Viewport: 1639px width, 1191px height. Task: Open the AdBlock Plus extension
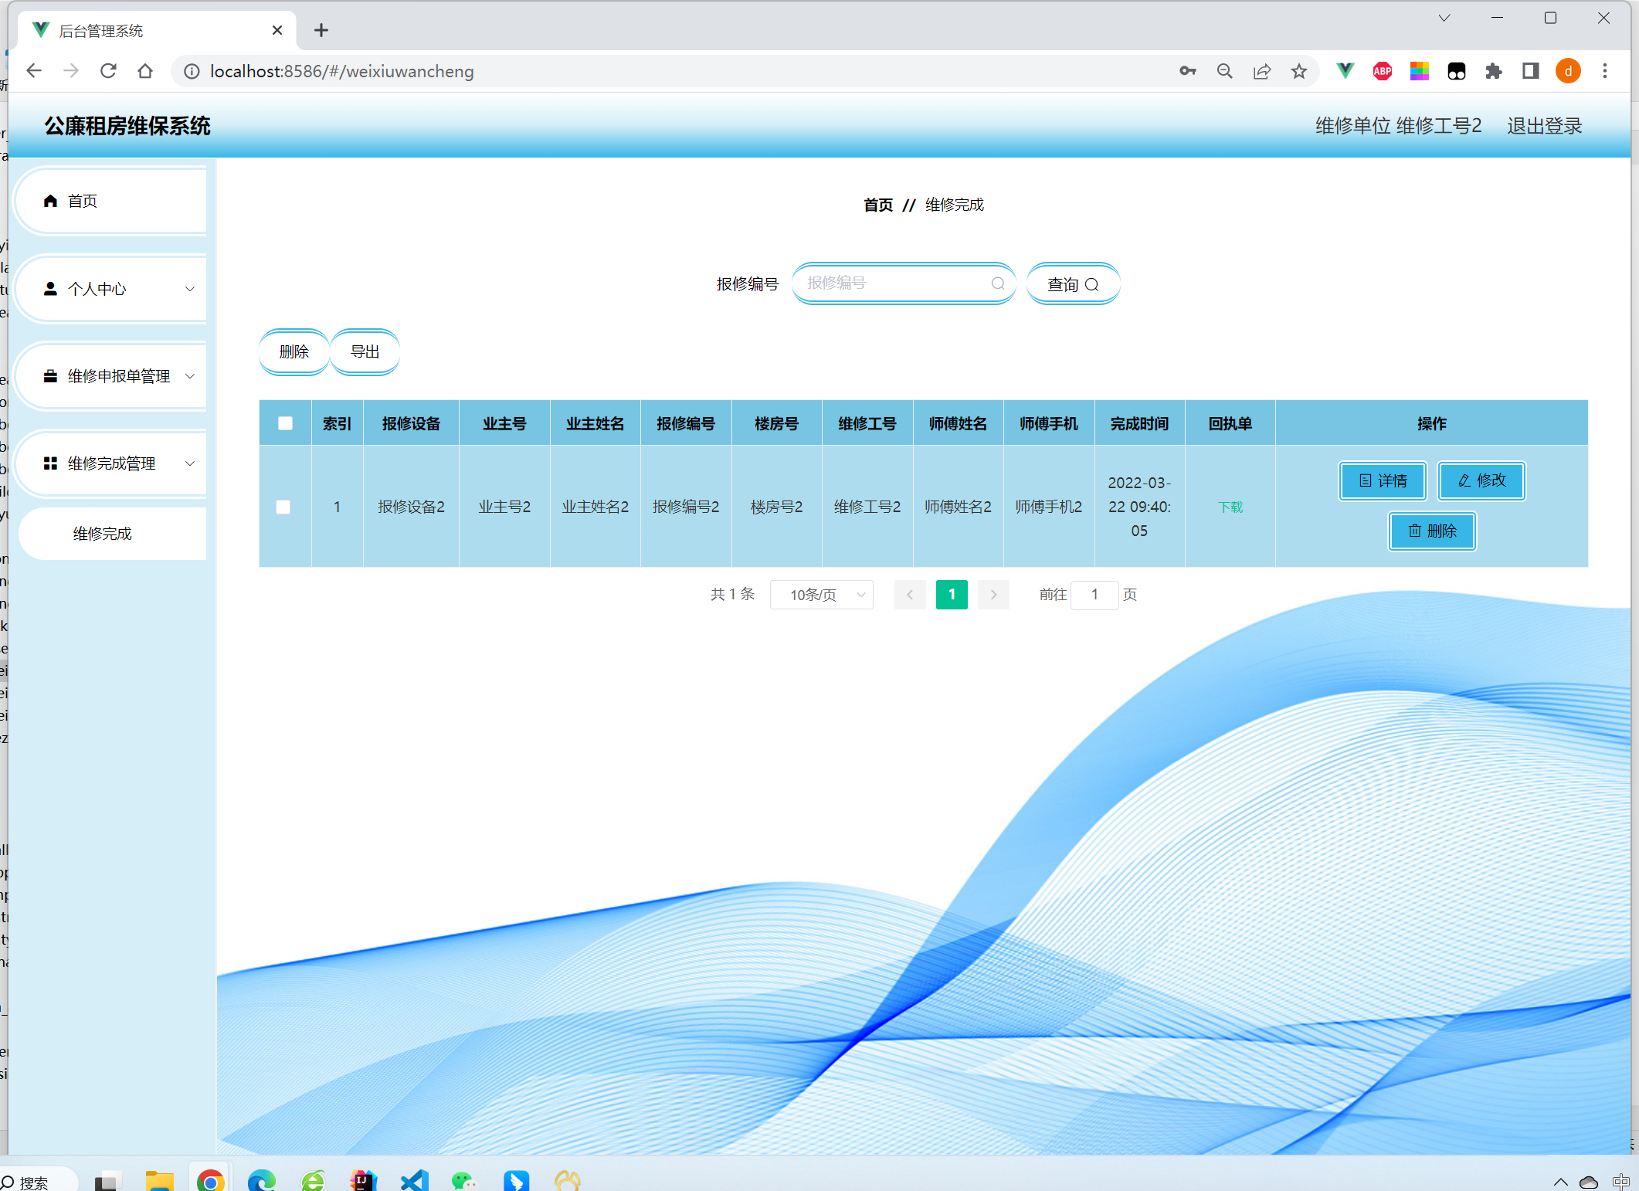click(1382, 71)
